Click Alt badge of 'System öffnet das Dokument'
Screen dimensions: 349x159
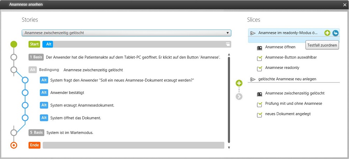click(x=44, y=118)
